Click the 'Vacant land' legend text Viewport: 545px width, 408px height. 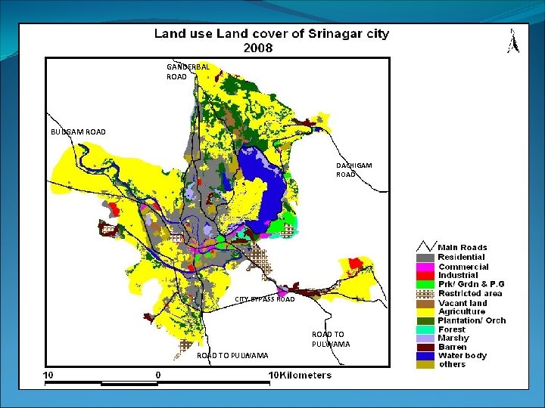tap(462, 303)
